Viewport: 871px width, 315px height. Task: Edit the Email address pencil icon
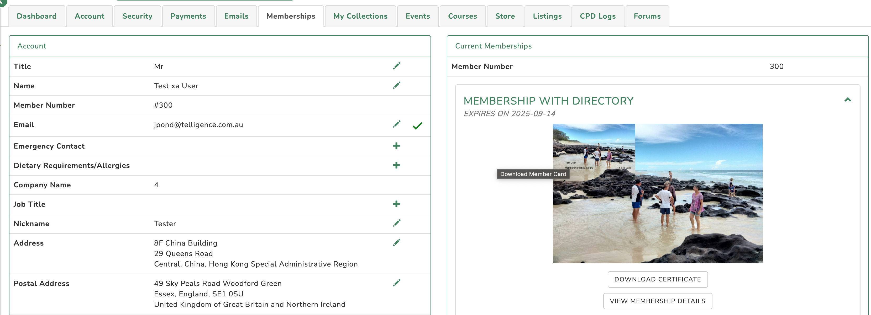(x=396, y=124)
